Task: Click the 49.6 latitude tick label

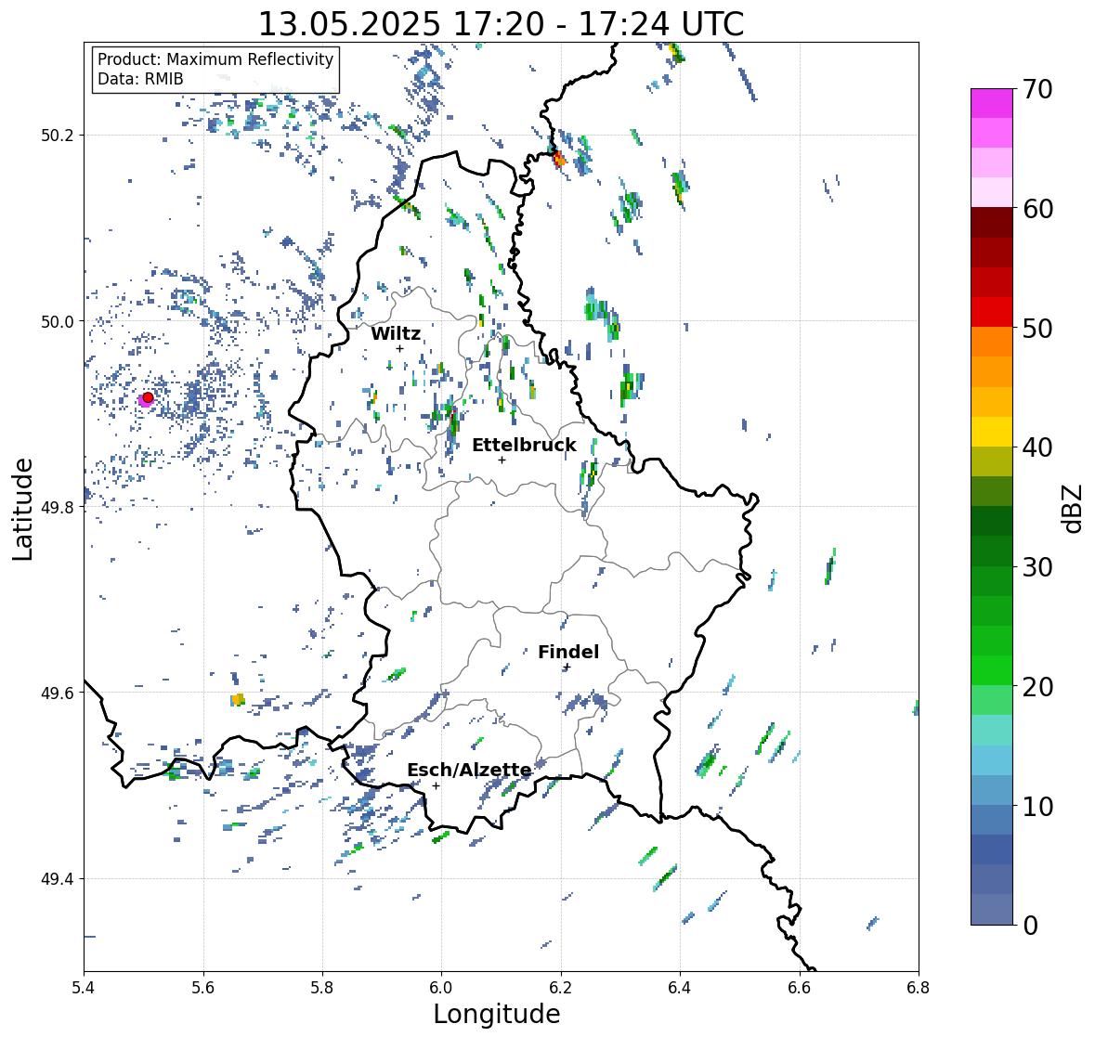Action: [58, 693]
